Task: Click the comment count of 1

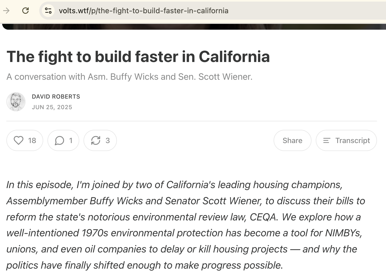Action: 71,140
